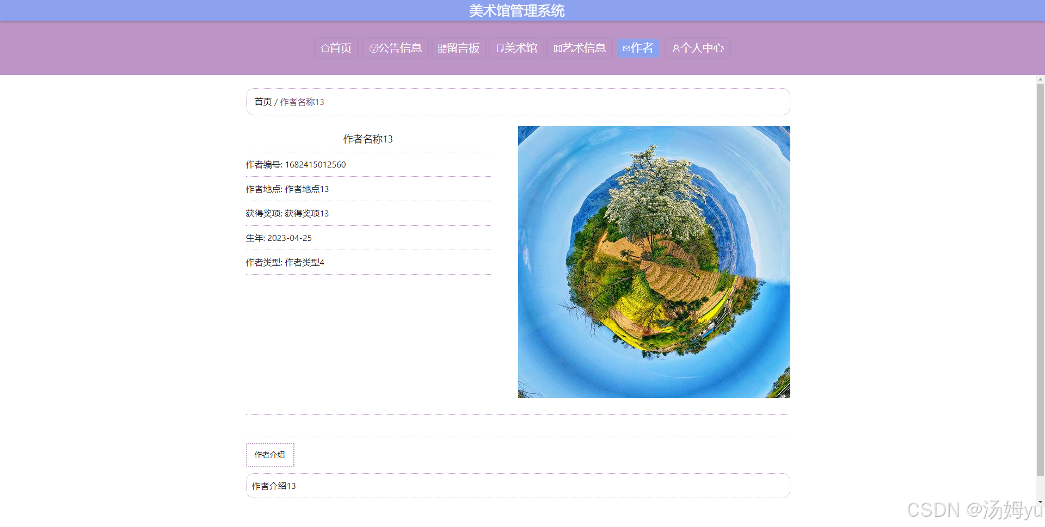
Task: Open 公告信息 in navigation bar
Action: [396, 48]
